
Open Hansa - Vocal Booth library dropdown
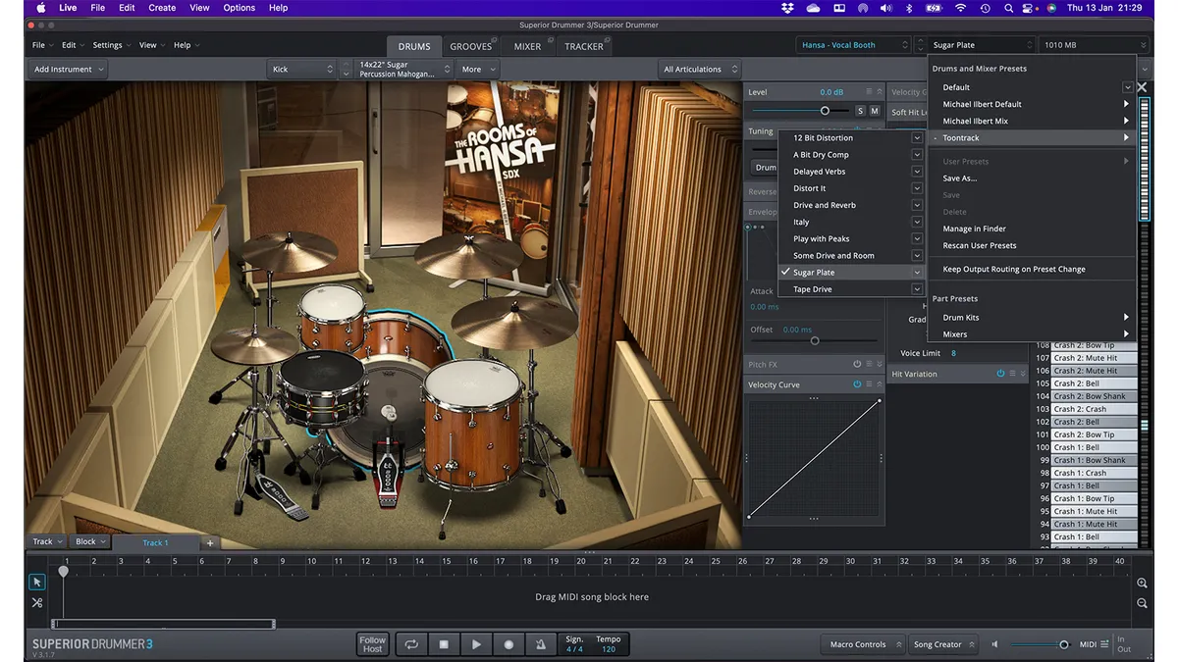[854, 45]
